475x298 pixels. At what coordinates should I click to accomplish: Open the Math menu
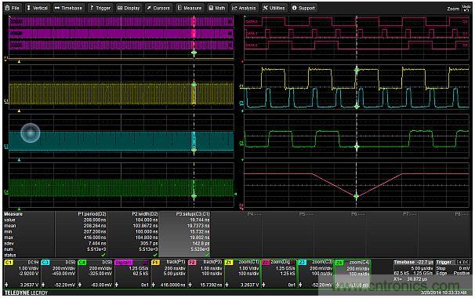click(217, 8)
